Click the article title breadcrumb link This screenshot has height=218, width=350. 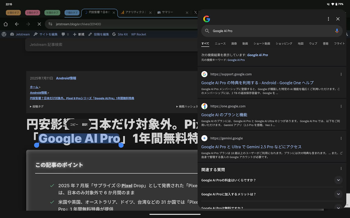(82, 98)
